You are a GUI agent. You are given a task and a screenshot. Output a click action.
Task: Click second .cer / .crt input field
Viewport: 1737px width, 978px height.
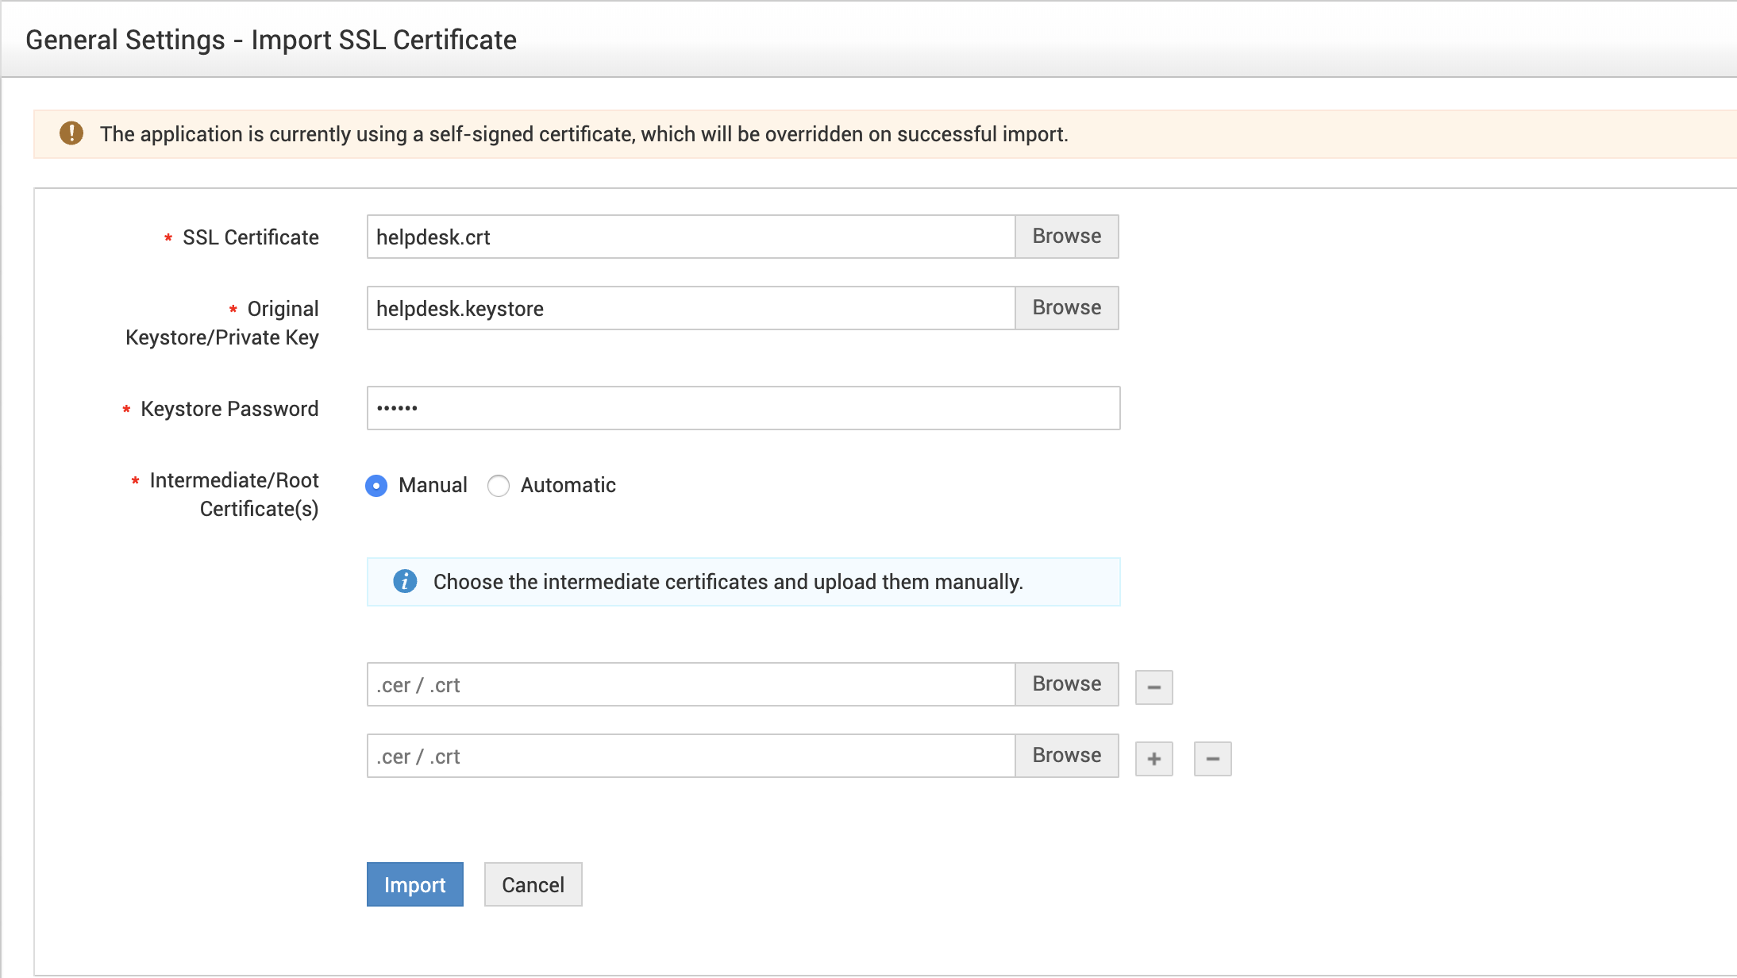click(x=691, y=756)
